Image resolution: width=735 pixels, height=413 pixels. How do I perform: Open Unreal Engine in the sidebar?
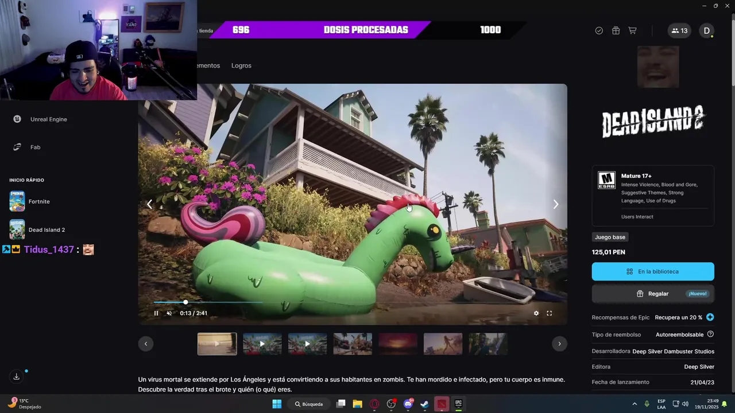point(40,119)
